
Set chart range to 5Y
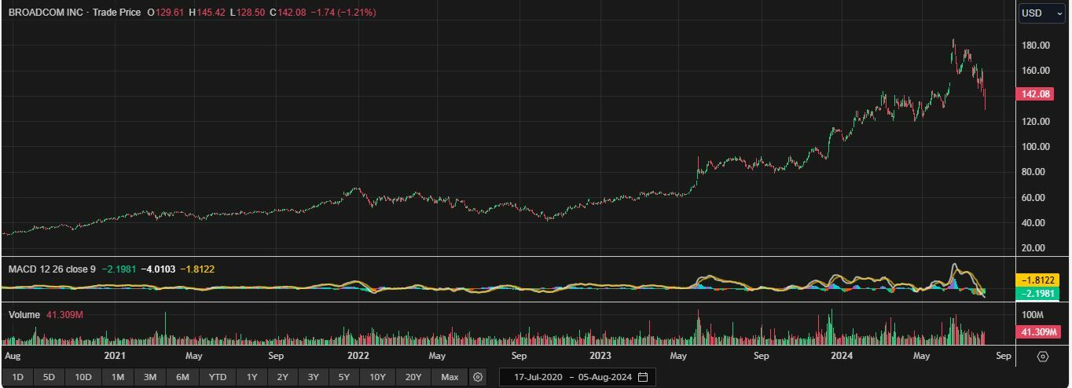[x=343, y=377]
